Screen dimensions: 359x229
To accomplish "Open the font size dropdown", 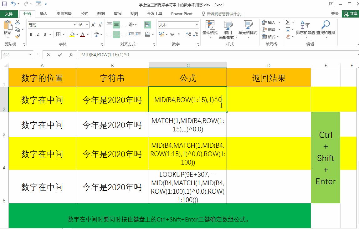I will 86,24.
